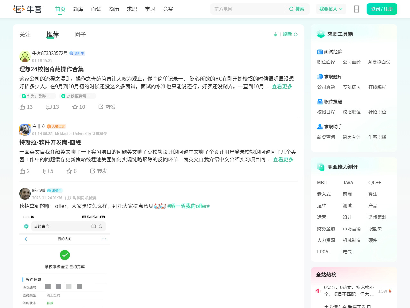
Task: Open 题库 in the top navigation
Action: point(78,9)
